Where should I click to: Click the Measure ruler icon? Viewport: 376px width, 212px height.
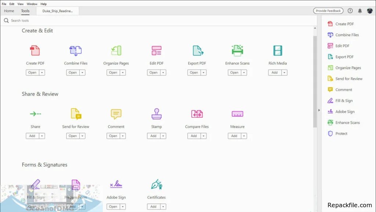(237, 114)
